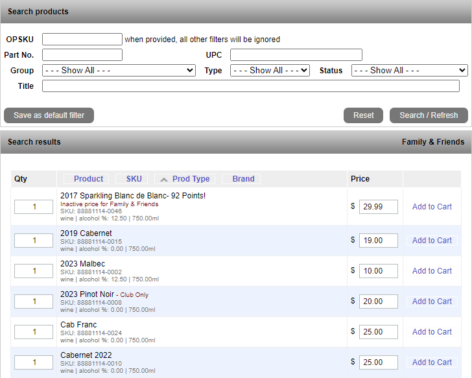
Task: Click the sort arrow icon beside Prod Type
Action: tap(164, 179)
